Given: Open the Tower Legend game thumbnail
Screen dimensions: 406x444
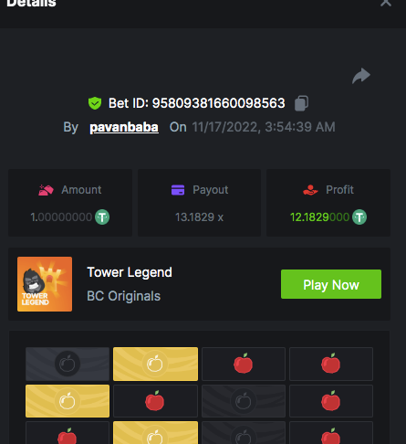Looking at the screenshot, I should tap(45, 284).
